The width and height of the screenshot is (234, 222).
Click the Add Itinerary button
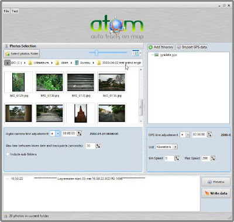point(161,47)
